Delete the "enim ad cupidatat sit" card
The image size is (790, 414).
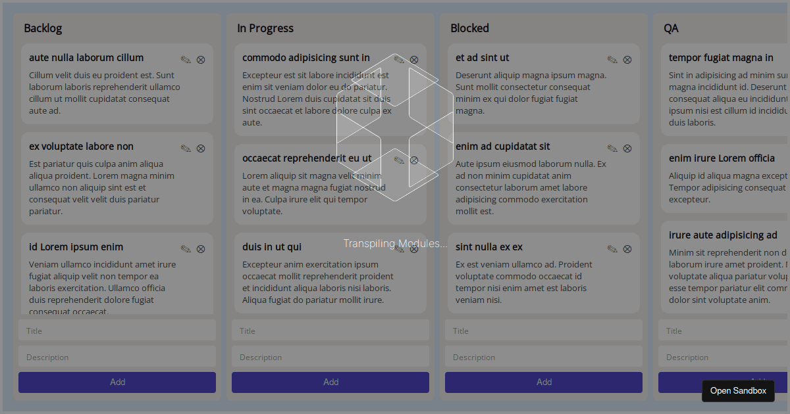627,148
